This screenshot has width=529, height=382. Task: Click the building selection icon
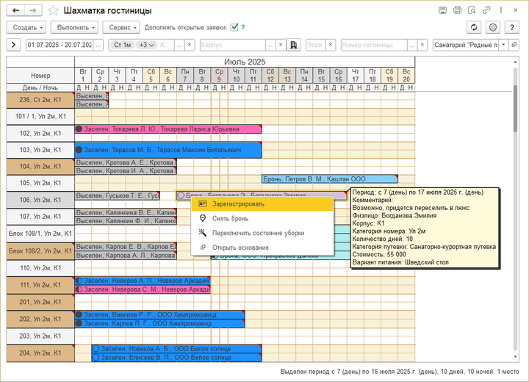(x=293, y=45)
